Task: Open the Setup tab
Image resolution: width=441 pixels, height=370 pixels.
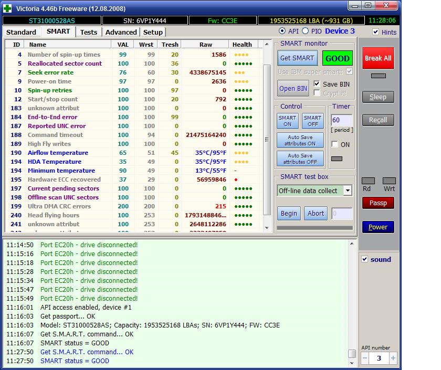Action: [x=153, y=33]
